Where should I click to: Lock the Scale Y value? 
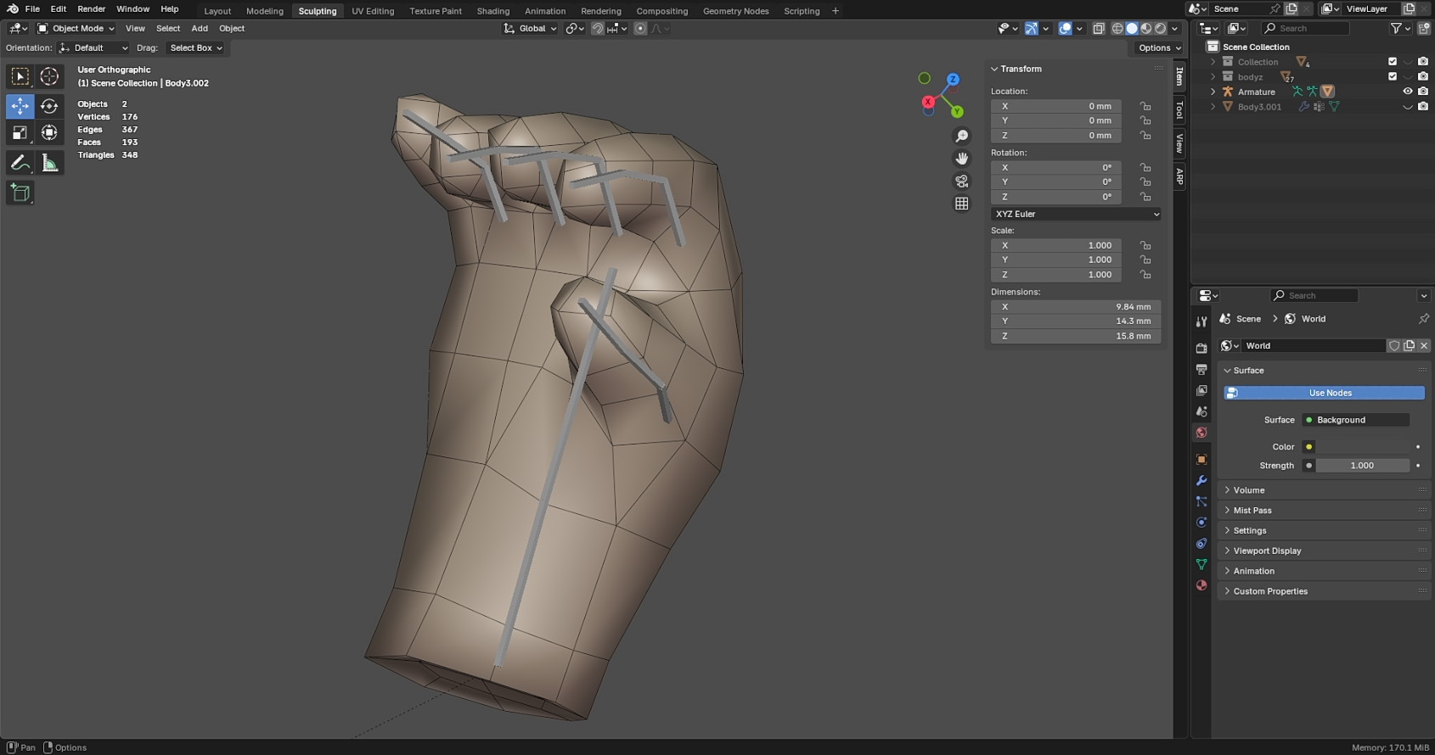[1145, 260]
